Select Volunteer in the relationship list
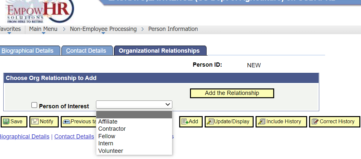This screenshot has height=159, width=361. [111, 151]
